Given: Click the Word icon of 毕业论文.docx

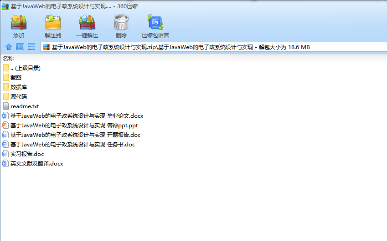Looking at the screenshot, I should pos(5,116).
